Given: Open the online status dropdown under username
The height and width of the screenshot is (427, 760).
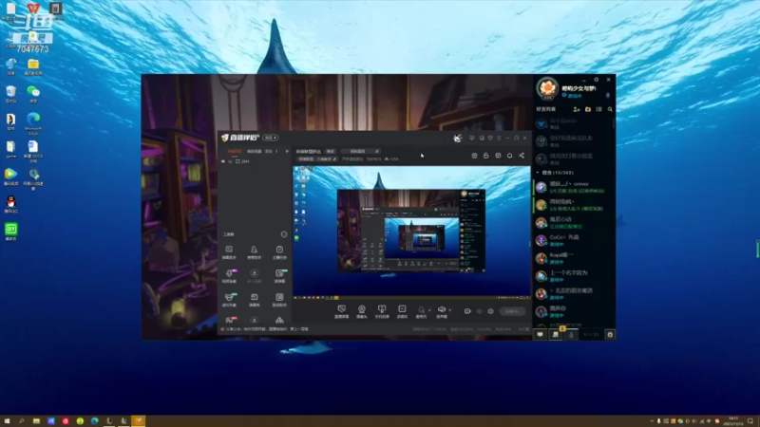Looking at the screenshot, I should click(573, 96).
